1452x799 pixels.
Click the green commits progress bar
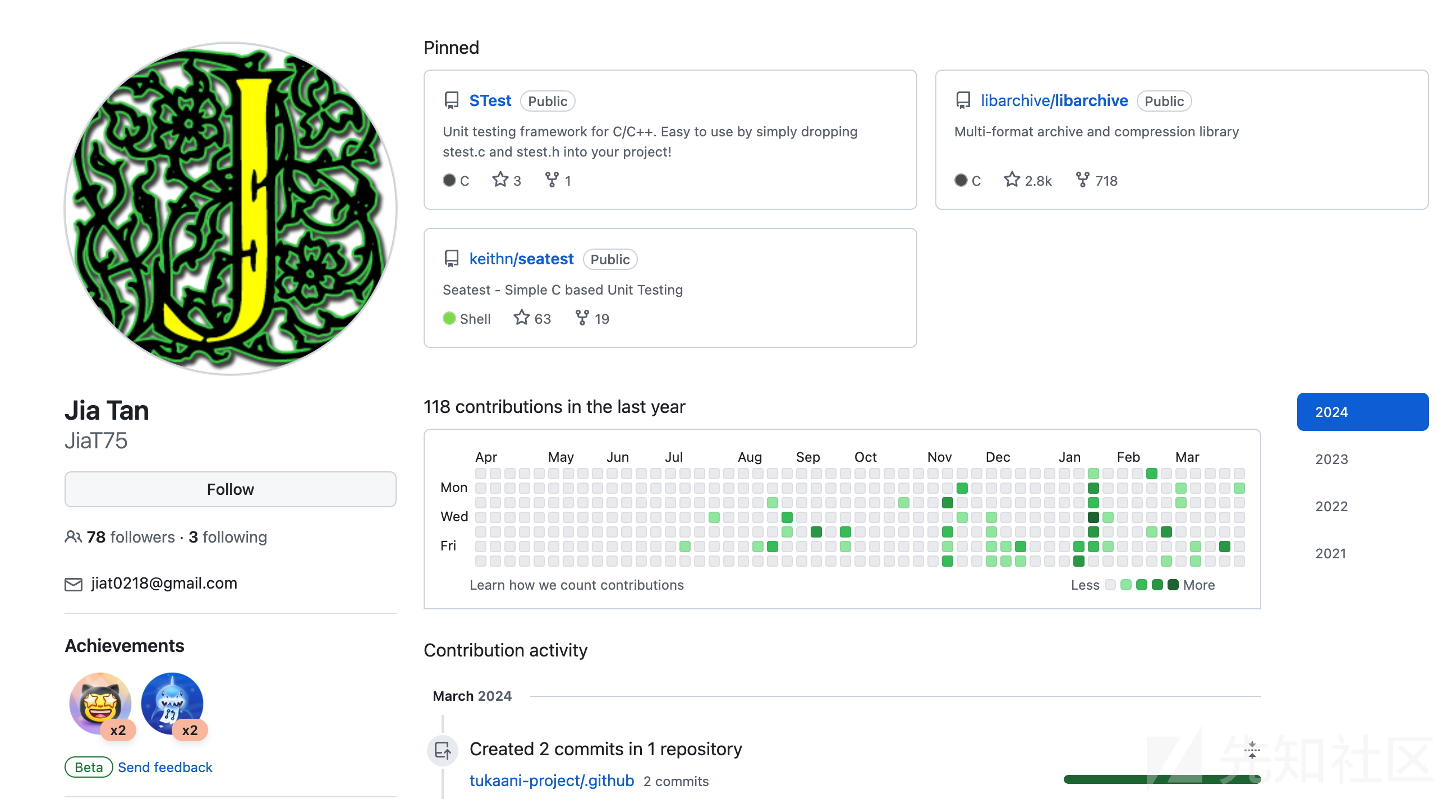pyautogui.click(x=1162, y=779)
